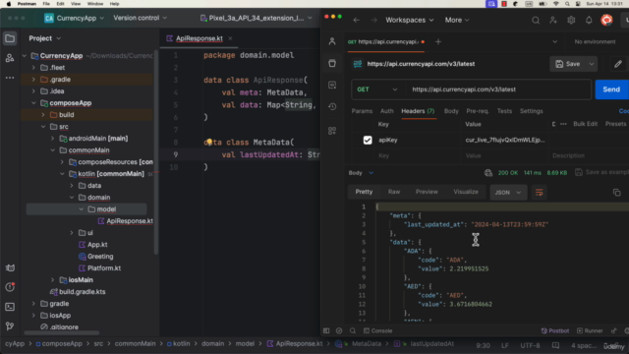629x354 pixels.
Task: Click the pencil edit icon beside Save
Action: click(618, 64)
